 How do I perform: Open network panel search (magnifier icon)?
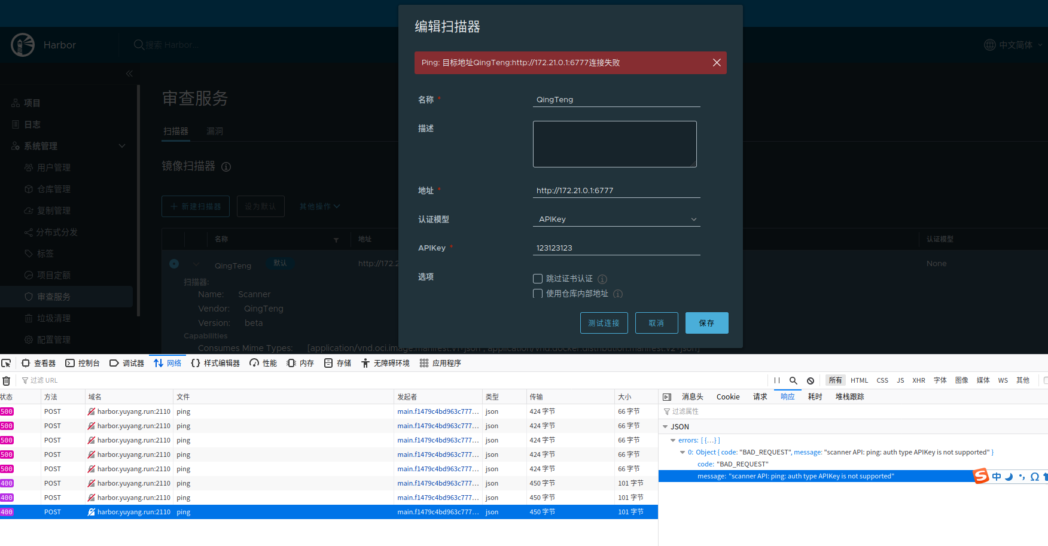[x=793, y=380]
